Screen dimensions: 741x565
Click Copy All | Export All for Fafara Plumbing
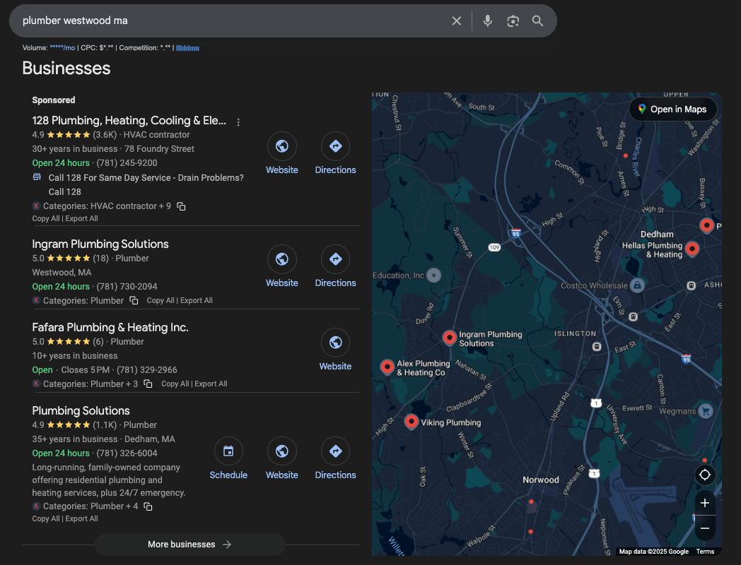194,383
